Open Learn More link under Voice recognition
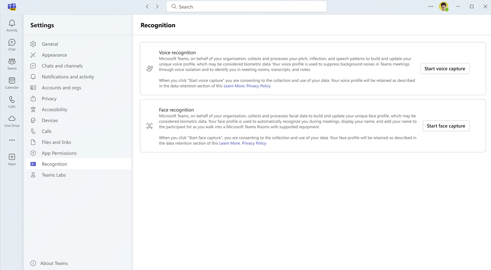This screenshot has width=491, height=270. [x=234, y=86]
